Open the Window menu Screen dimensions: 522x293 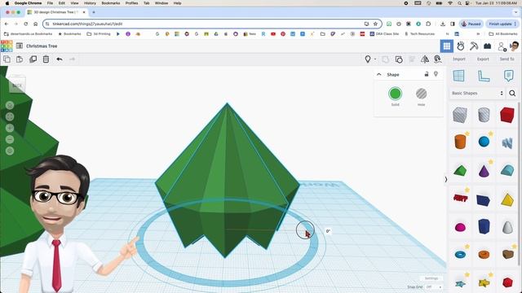tap(161, 3)
